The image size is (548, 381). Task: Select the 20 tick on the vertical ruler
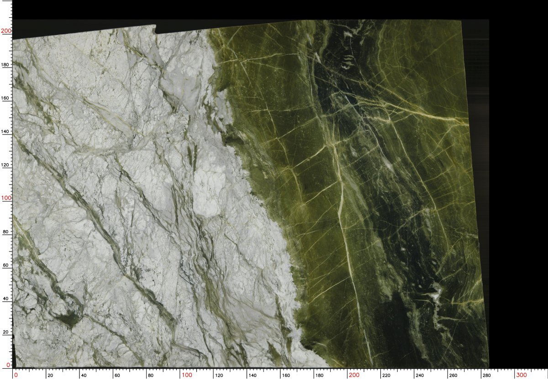pos(6,332)
